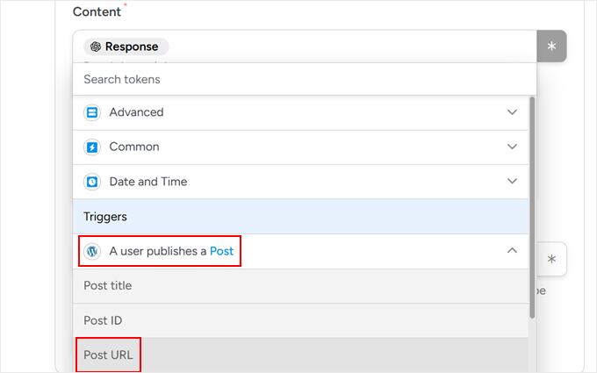Click the WordPress logo icon
Viewport: 597px width, 373px height.
(92, 251)
